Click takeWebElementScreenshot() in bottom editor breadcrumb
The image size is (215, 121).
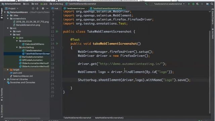pos(109,118)
